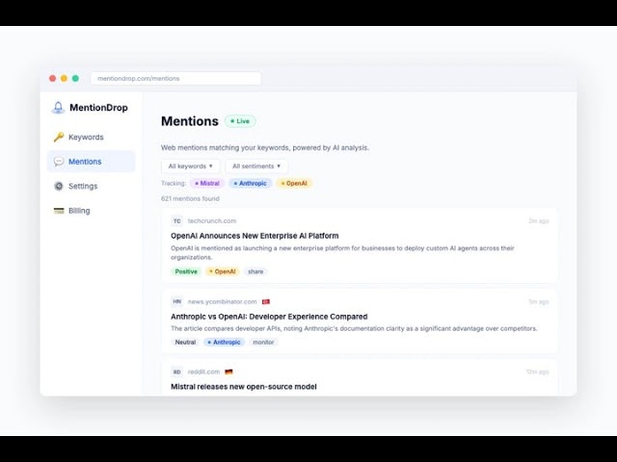Open 'Anthropic vs OpenAI: Developer Experience Compared'

tap(269, 317)
